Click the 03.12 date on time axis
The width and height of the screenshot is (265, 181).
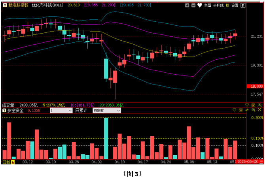tap(28, 162)
